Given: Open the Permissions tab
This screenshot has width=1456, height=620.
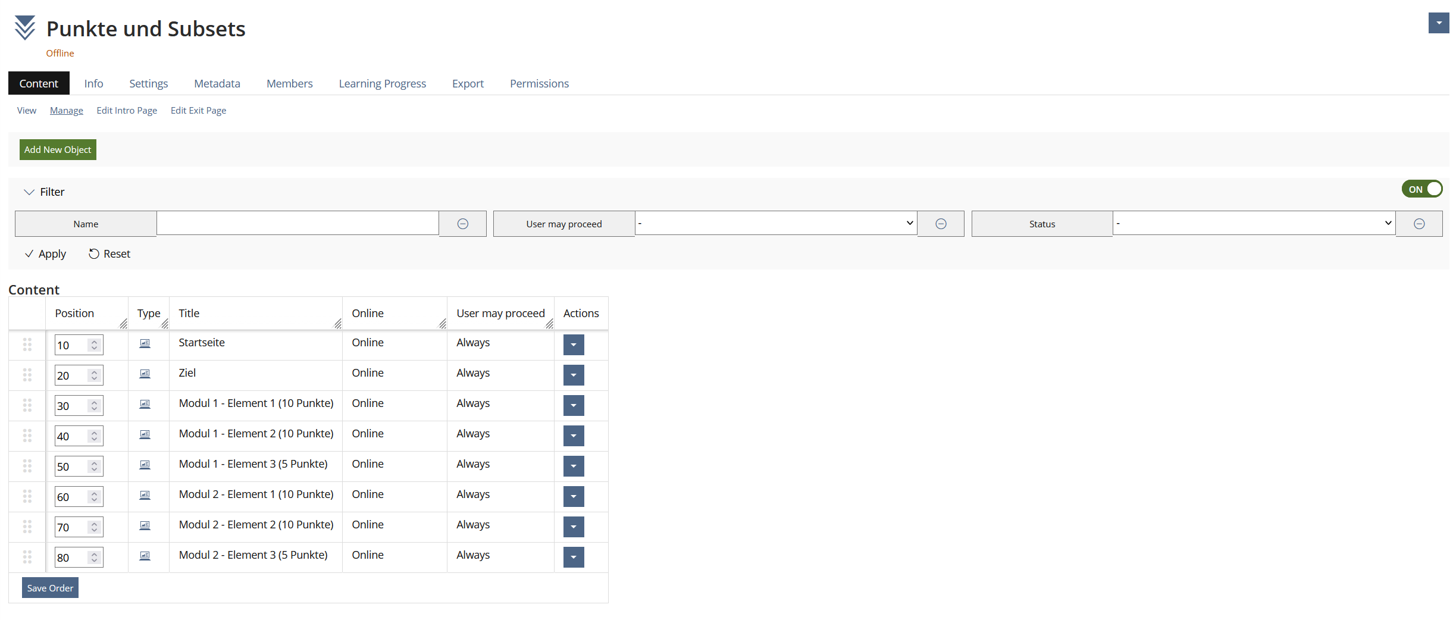Looking at the screenshot, I should pyautogui.click(x=539, y=83).
